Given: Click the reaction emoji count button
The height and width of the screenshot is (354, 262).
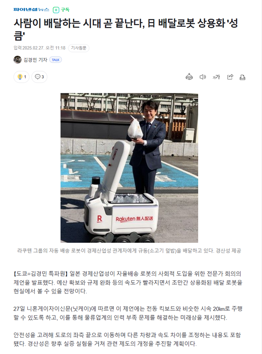Looking at the screenshot, I should coord(21,77).
